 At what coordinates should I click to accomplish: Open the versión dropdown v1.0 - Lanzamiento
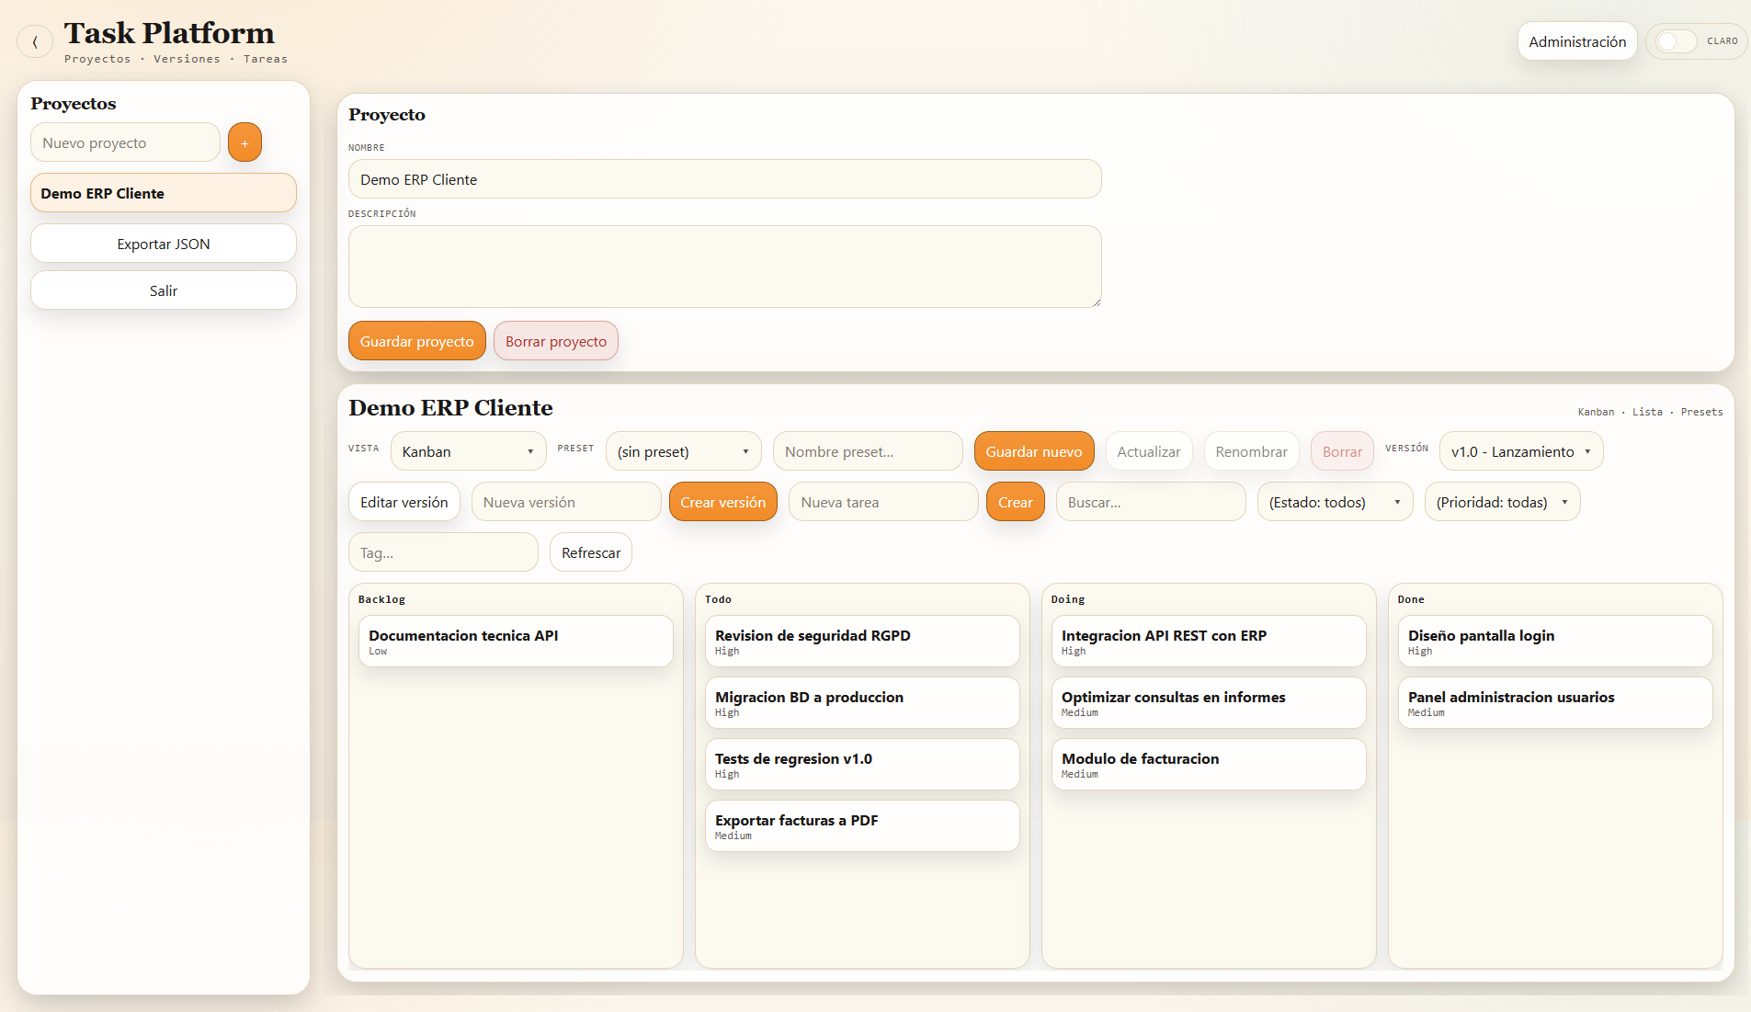[1519, 451]
